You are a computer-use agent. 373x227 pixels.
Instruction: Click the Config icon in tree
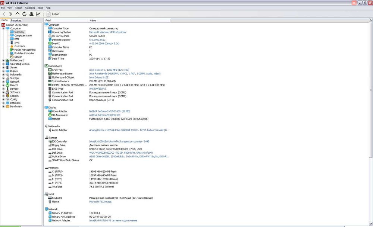pos(7,99)
